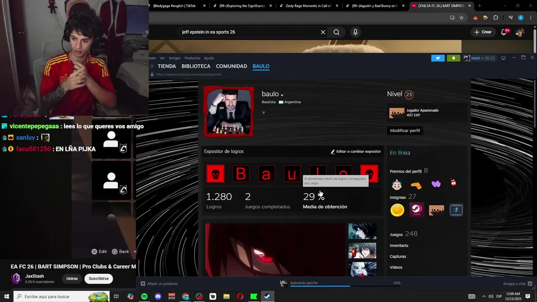537x302 pixels.
Task: Clear YouTube search box with X
Action: tap(323, 32)
